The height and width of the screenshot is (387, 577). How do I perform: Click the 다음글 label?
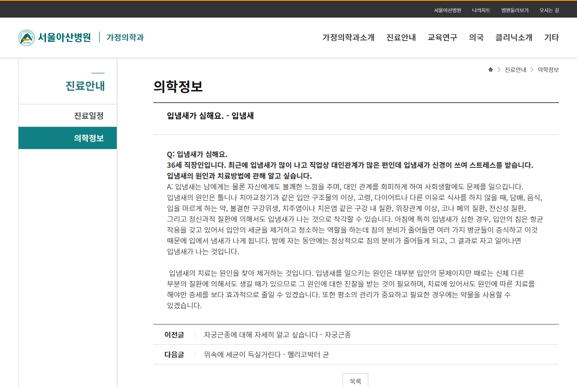[174, 355]
